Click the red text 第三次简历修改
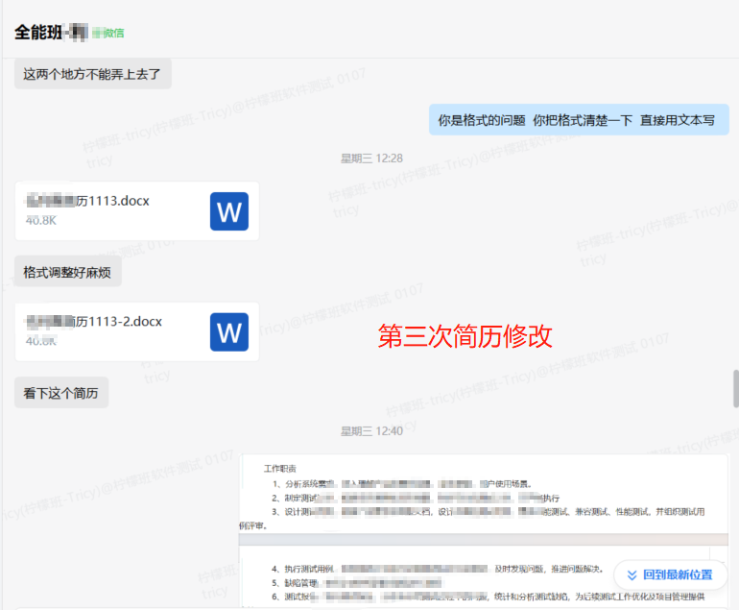The image size is (739, 610). 465,336
